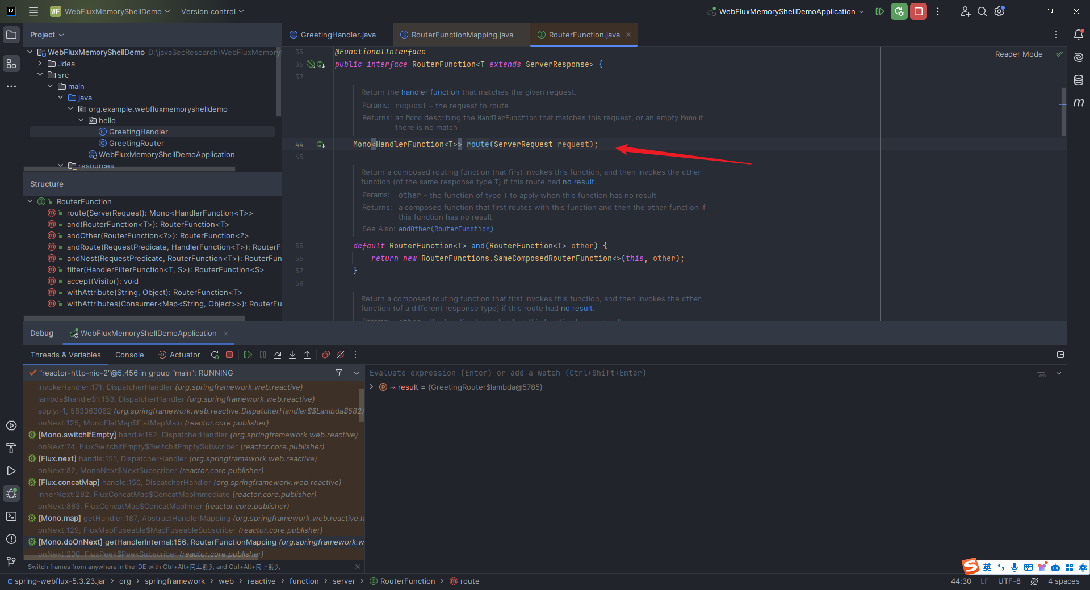This screenshot has width=1090, height=590.
Task: Click the project tree horizontal scrollbar
Action: coord(129,169)
